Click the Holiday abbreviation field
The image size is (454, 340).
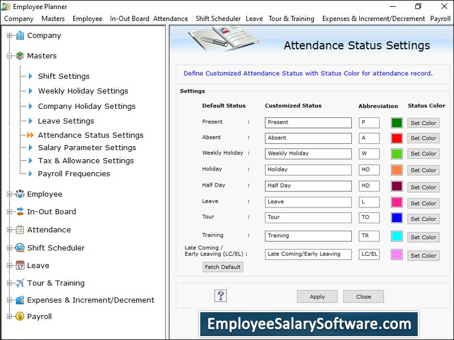(369, 169)
